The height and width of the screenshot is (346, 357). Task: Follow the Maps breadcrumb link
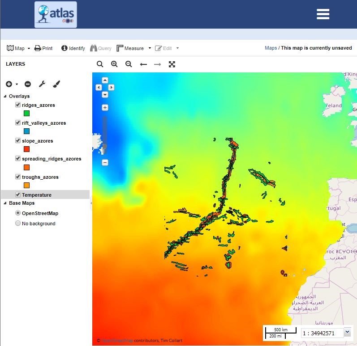[x=271, y=48]
